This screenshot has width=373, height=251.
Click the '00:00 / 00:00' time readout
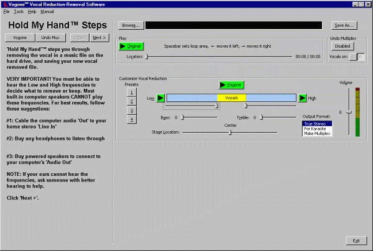(x=308, y=57)
